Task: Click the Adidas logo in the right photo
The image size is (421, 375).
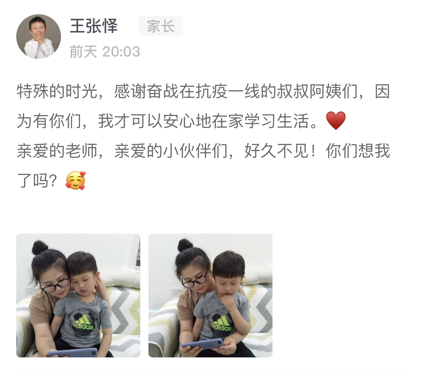Action: (222, 325)
